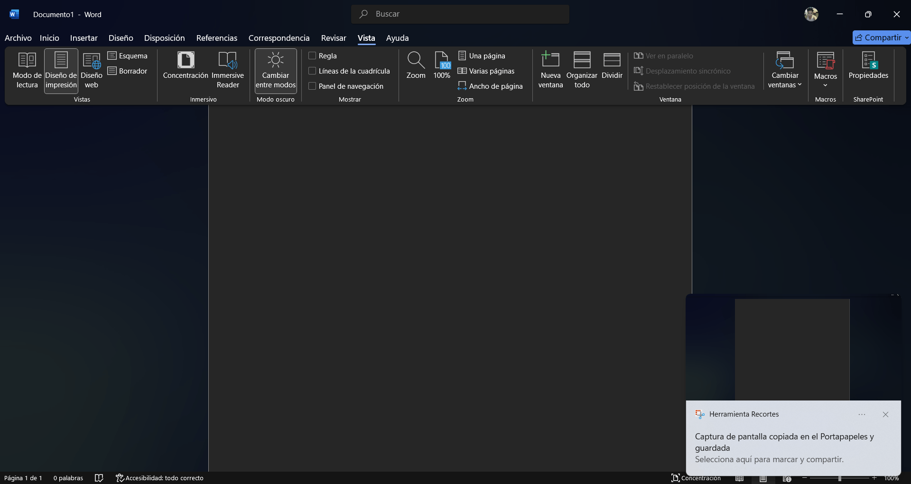
Task: Select the Vista tab
Action: [366, 38]
